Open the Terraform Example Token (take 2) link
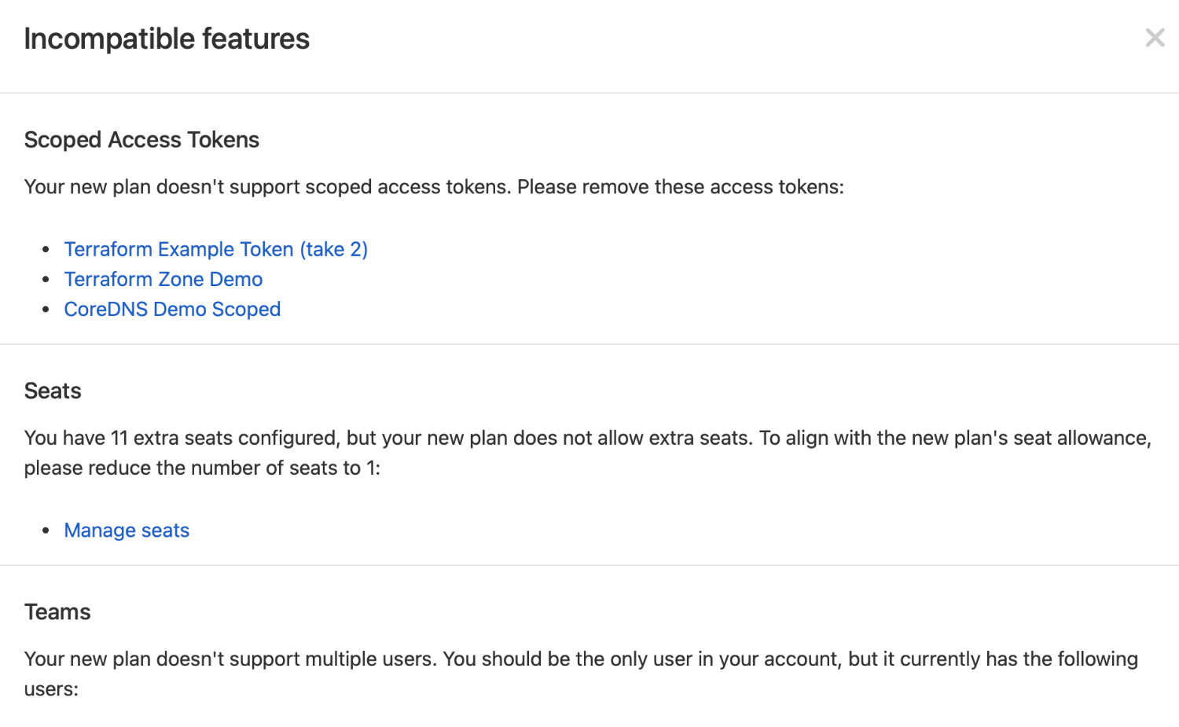 pyautogui.click(x=215, y=249)
